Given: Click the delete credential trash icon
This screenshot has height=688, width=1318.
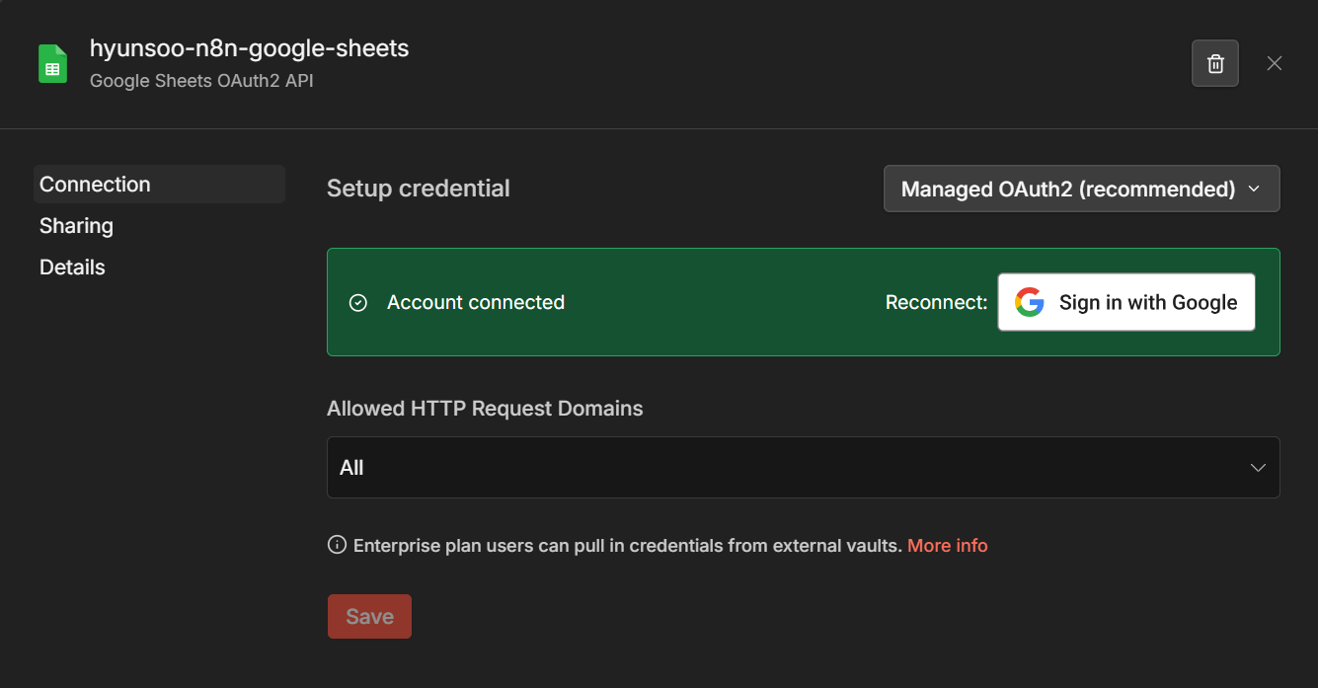Looking at the screenshot, I should 1215,64.
